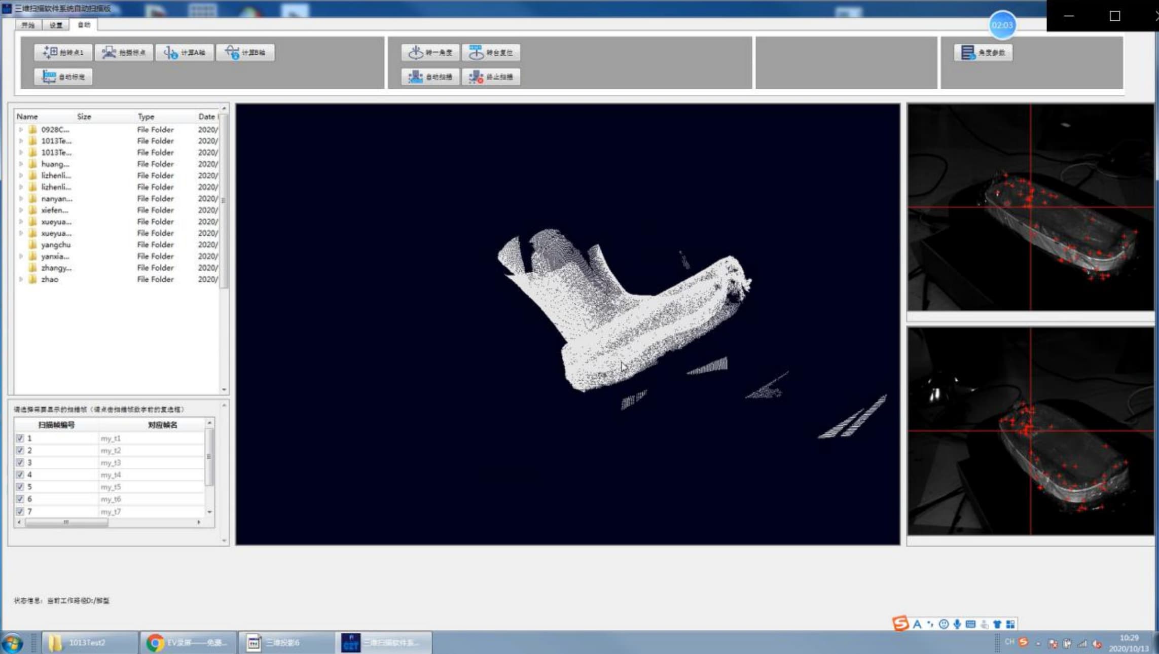Expand the huang... folder in file list
The width and height of the screenshot is (1159, 654).
click(x=21, y=164)
